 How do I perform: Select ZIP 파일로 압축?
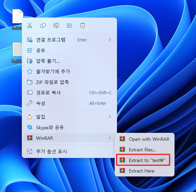click(69, 82)
